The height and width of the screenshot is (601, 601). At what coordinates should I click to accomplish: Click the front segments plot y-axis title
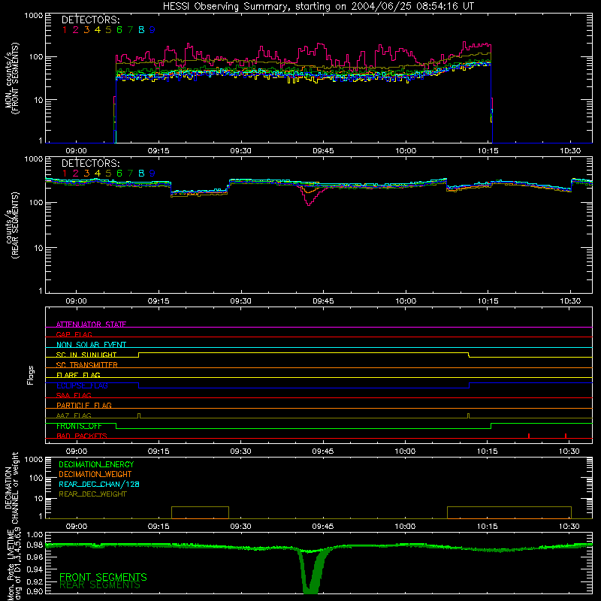click(x=12, y=78)
